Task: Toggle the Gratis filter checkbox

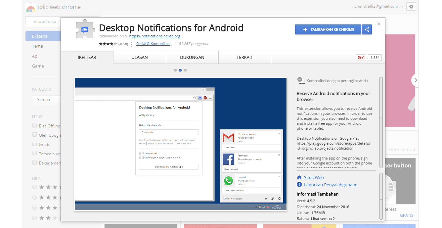Action: click(x=34, y=144)
